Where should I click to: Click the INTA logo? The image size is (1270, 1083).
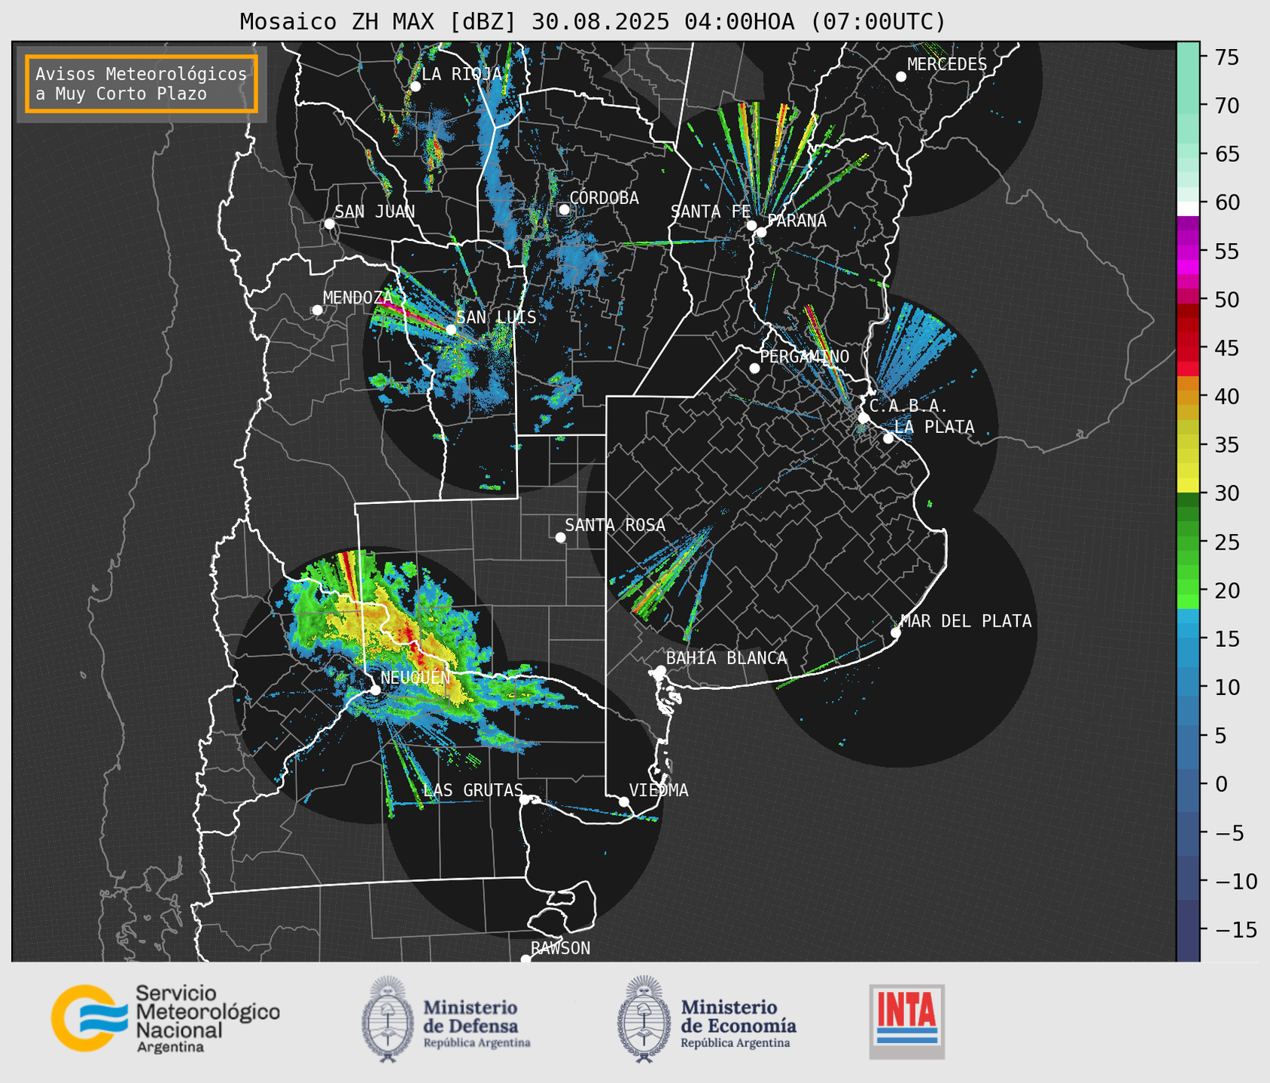click(906, 1021)
